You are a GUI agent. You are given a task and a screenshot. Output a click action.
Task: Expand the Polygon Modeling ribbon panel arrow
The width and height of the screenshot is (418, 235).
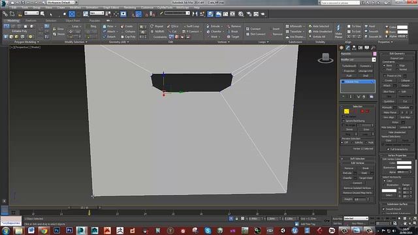coord(38,42)
